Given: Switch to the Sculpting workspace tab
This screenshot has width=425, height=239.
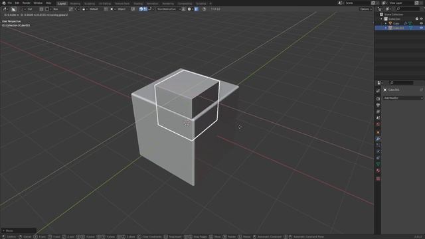Looking at the screenshot, I should point(90,3).
